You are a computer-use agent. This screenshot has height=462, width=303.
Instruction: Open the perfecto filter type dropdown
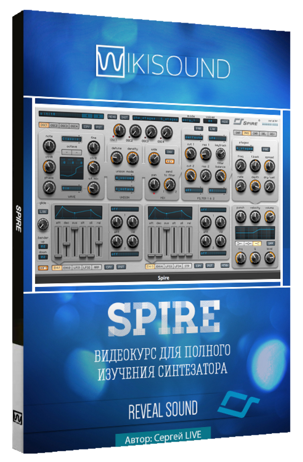click(194, 138)
